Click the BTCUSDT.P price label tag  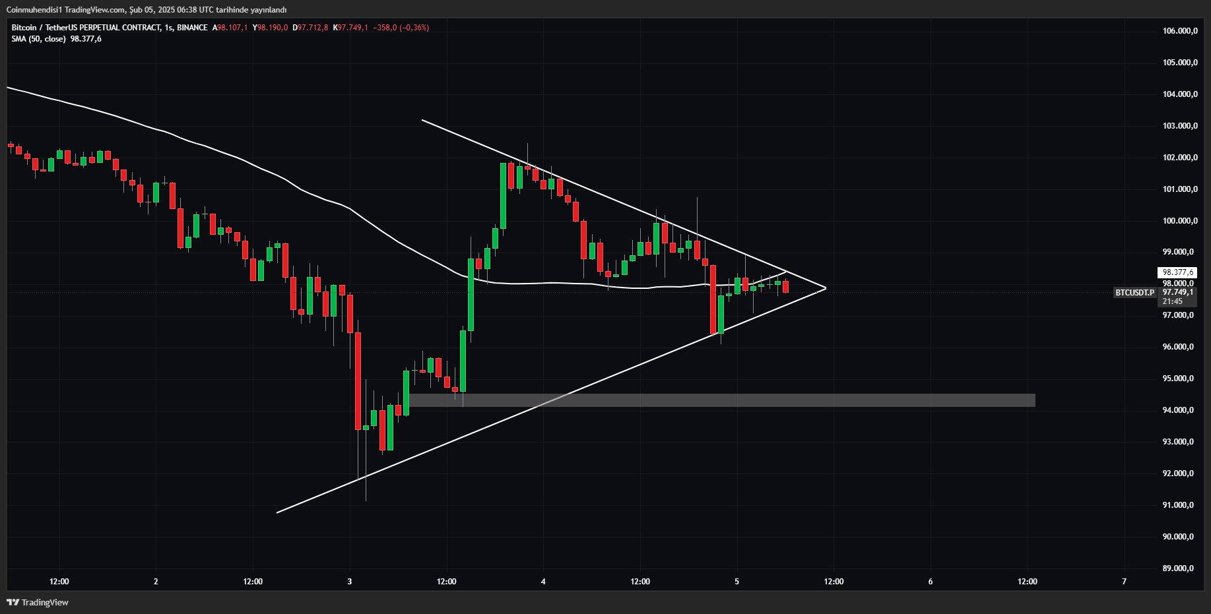click(1134, 292)
